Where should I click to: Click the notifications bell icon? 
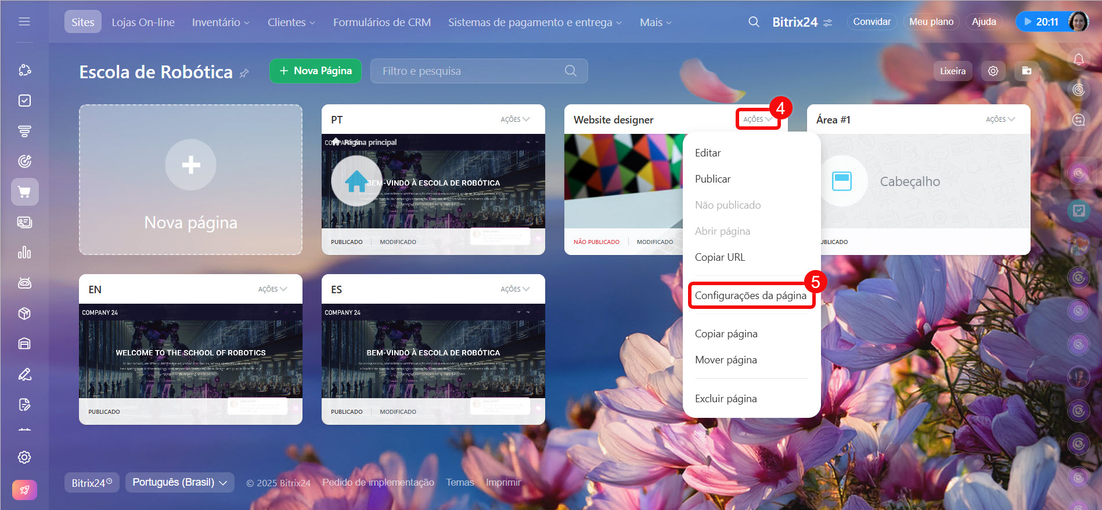point(1078,59)
